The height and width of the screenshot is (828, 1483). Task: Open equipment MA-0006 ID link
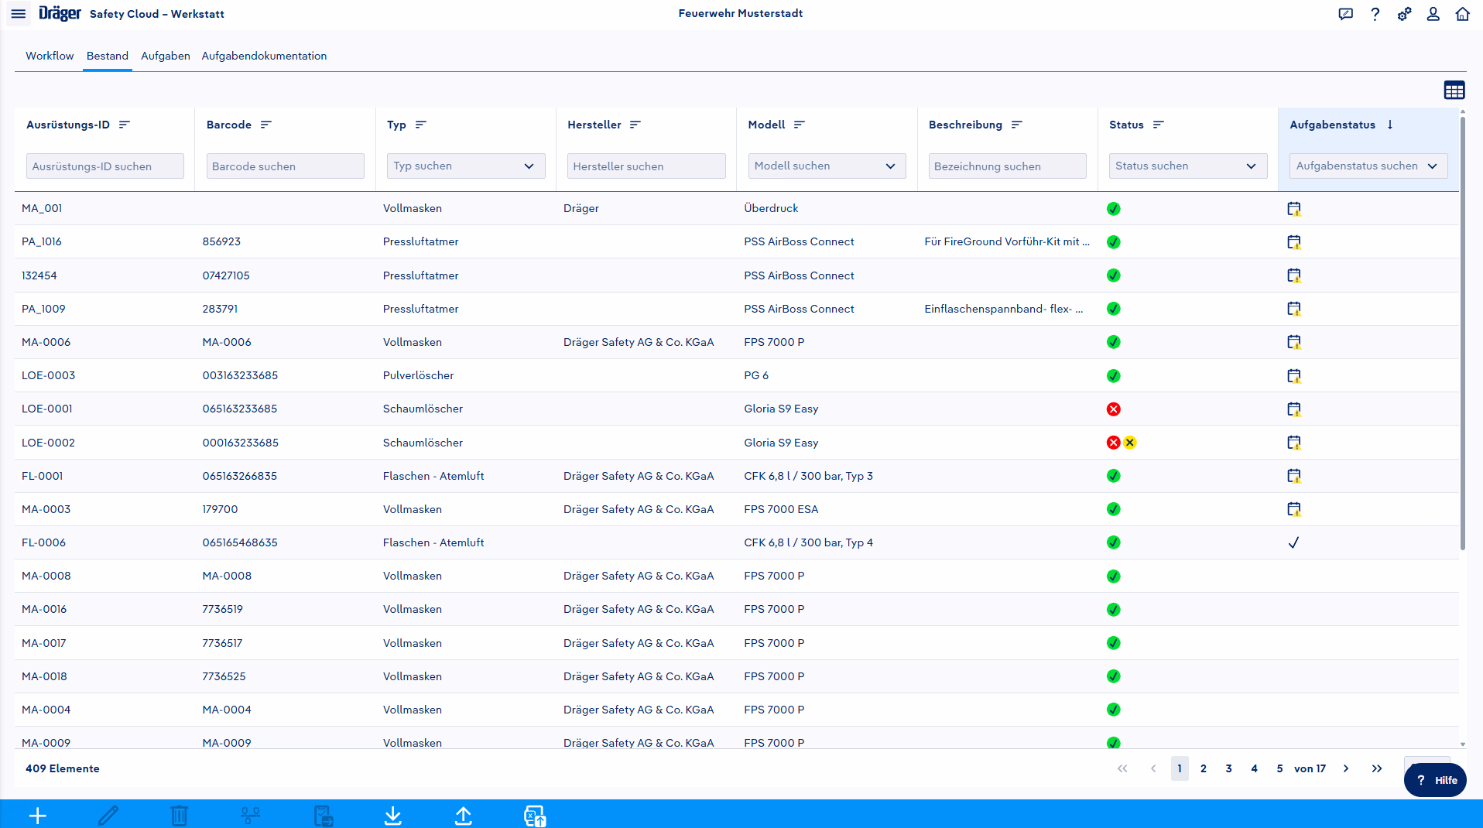46,342
